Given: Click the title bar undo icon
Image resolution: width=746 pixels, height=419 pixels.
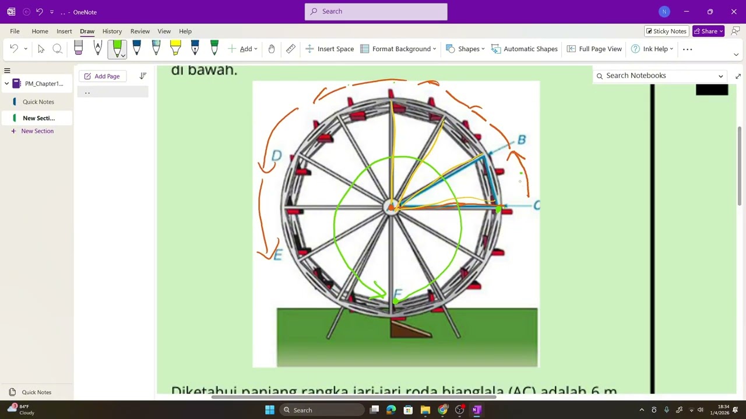Looking at the screenshot, I should [40, 12].
